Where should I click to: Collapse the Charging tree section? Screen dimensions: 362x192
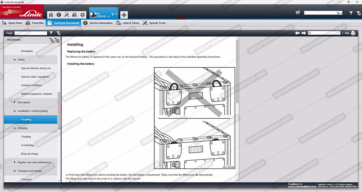15,128
